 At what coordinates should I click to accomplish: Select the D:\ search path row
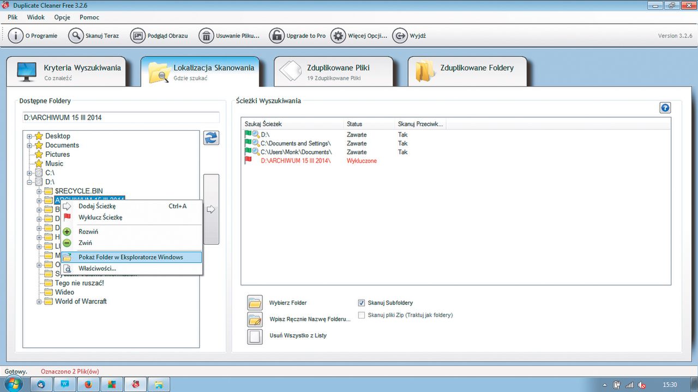[455, 134]
